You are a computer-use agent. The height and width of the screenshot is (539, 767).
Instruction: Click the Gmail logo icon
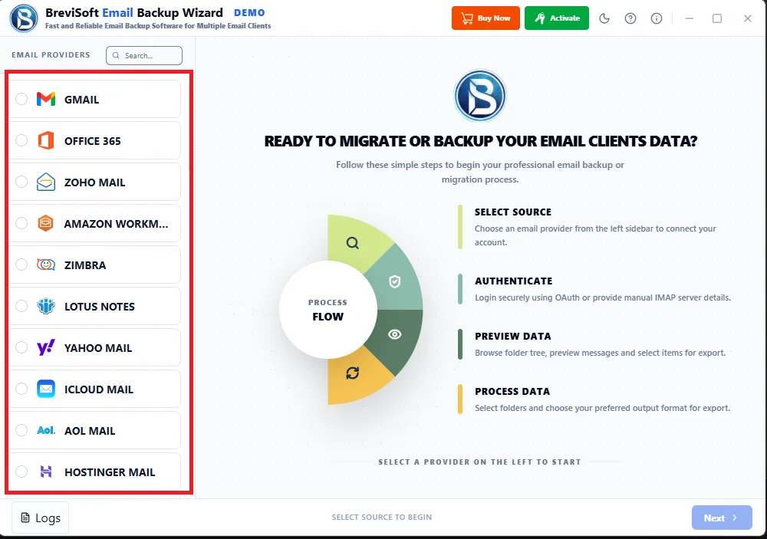pyautogui.click(x=46, y=100)
